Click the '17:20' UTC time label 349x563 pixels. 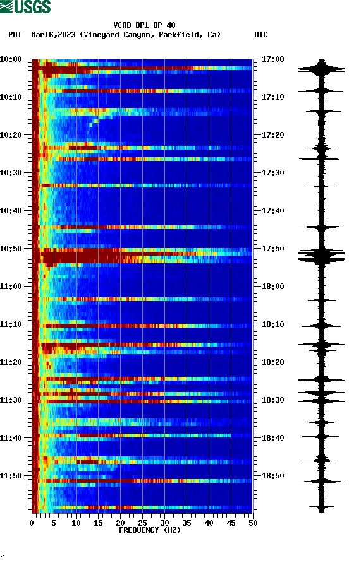(x=272, y=134)
